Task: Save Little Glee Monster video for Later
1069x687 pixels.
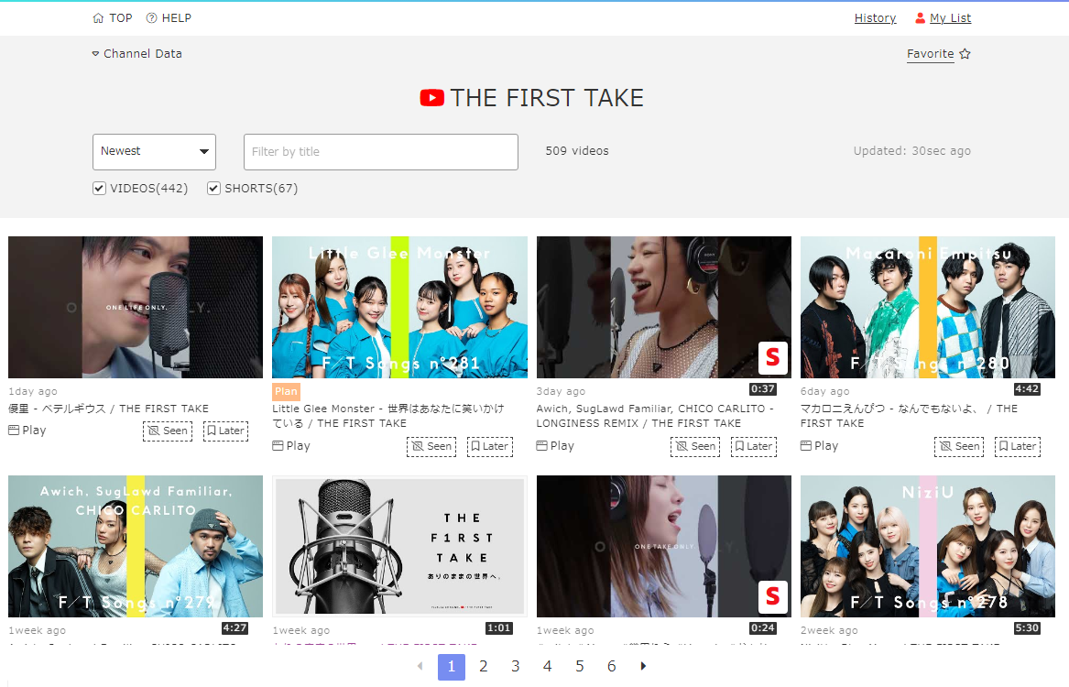Action: click(x=489, y=446)
